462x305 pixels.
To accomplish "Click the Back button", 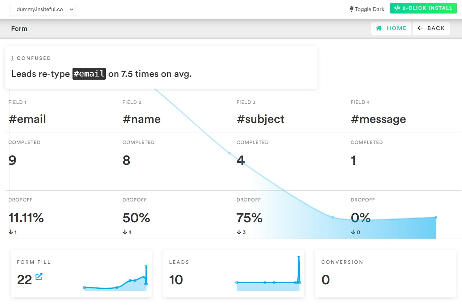I will pos(431,28).
